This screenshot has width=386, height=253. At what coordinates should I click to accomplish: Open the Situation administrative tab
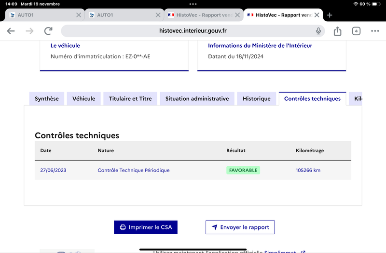197,99
